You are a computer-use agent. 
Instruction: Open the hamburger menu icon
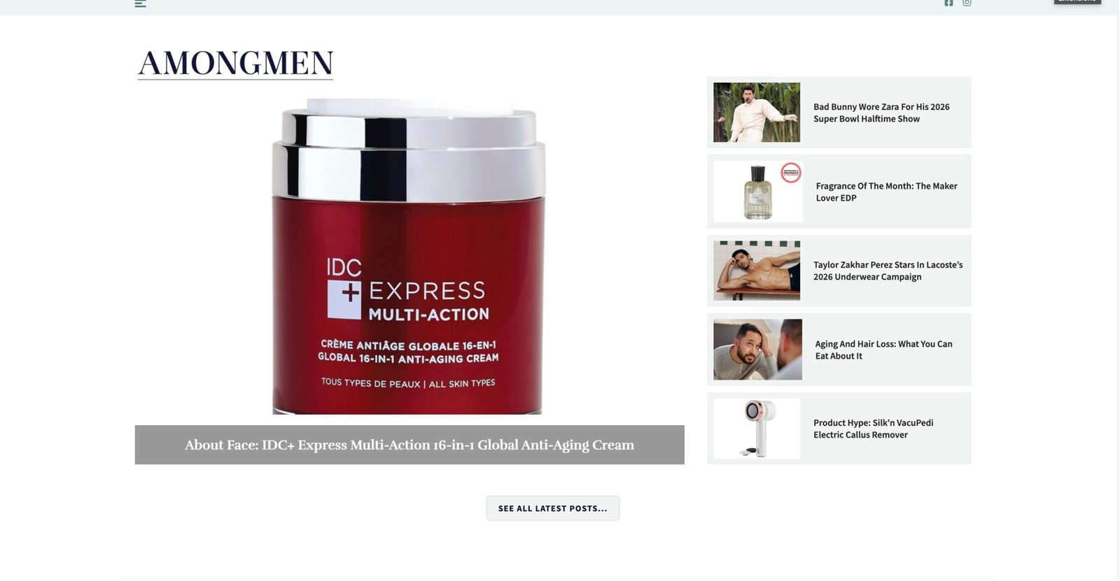pos(140,3)
